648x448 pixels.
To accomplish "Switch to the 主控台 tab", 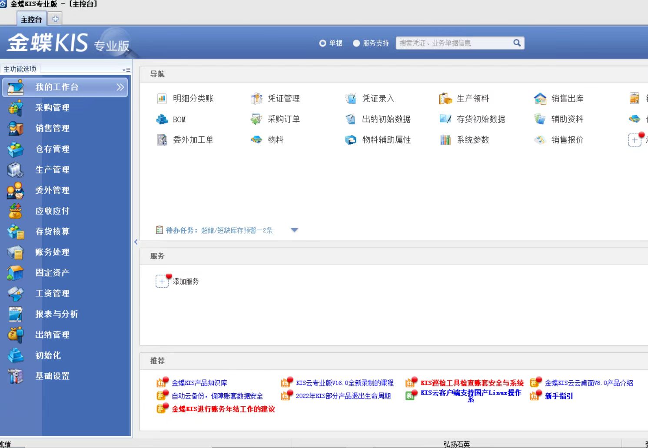I will pos(31,19).
